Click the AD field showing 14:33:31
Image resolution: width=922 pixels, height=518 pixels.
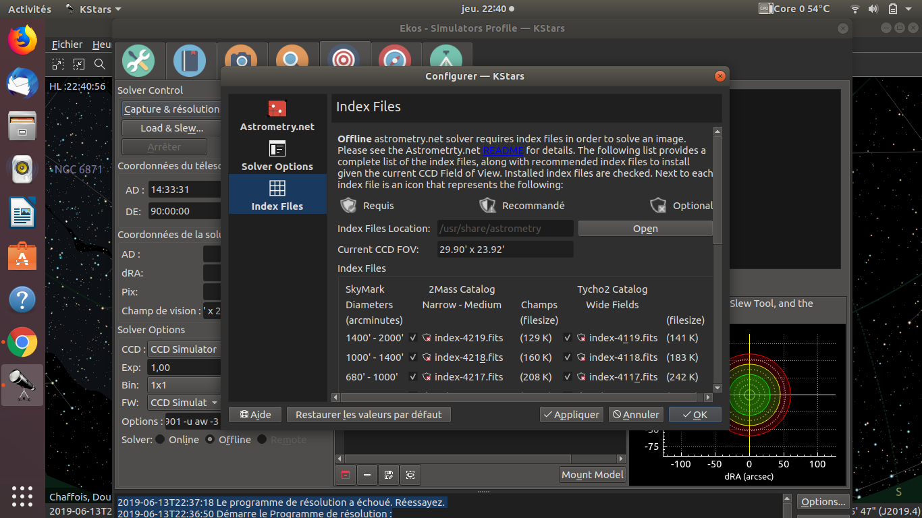[185, 190]
